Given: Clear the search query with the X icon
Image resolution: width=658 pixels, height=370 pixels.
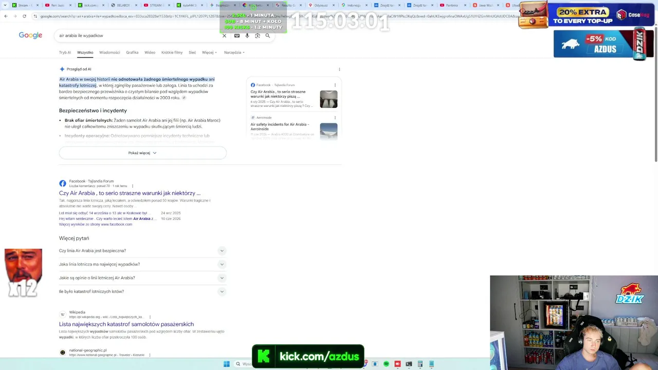Looking at the screenshot, I should [224, 35].
